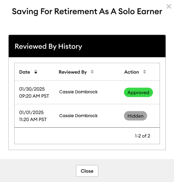The image size is (174, 182).
Task: Click the Saving For Retirement dialog title
Action: tap(87, 11)
